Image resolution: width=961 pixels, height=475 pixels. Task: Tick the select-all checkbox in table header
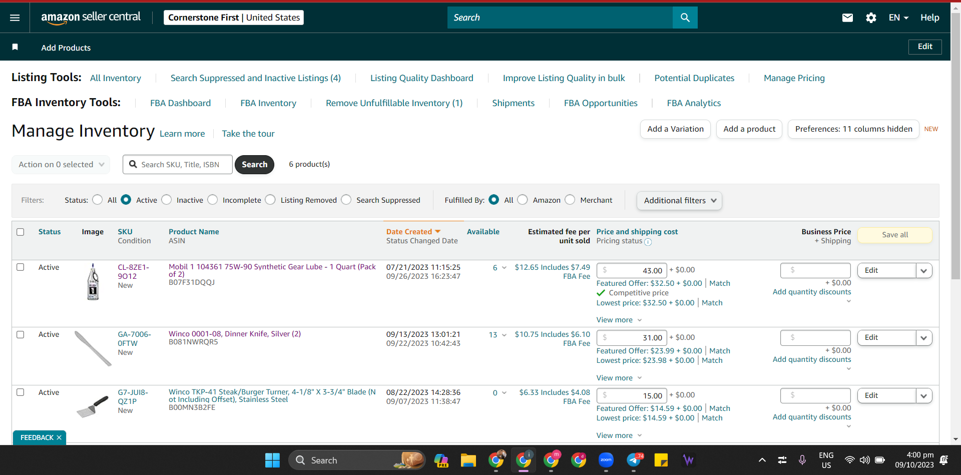(21, 232)
